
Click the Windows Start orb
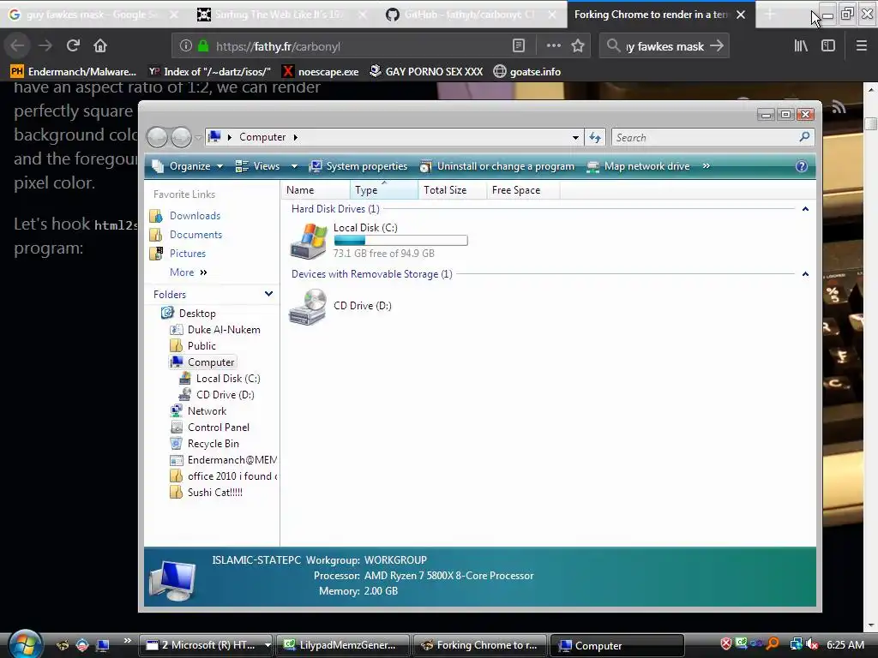tap(25, 644)
